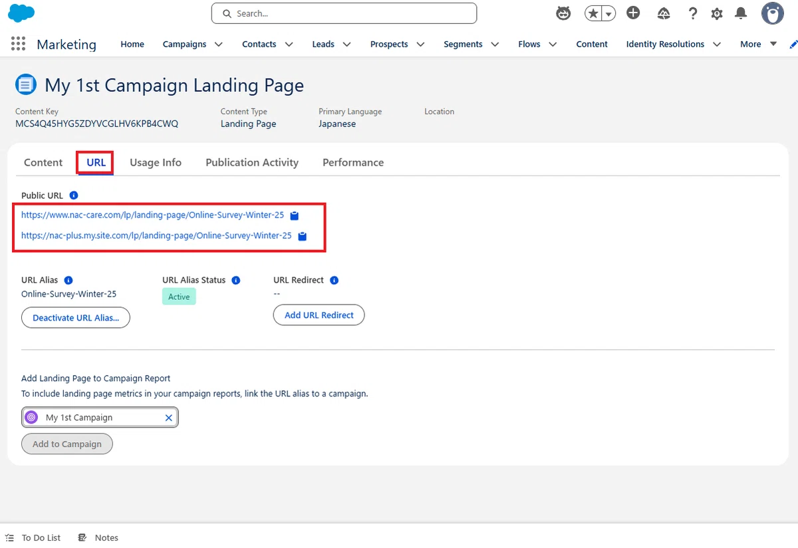Image resolution: width=798 pixels, height=548 pixels.
Task: Open the Notifications bell
Action: [740, 13]
